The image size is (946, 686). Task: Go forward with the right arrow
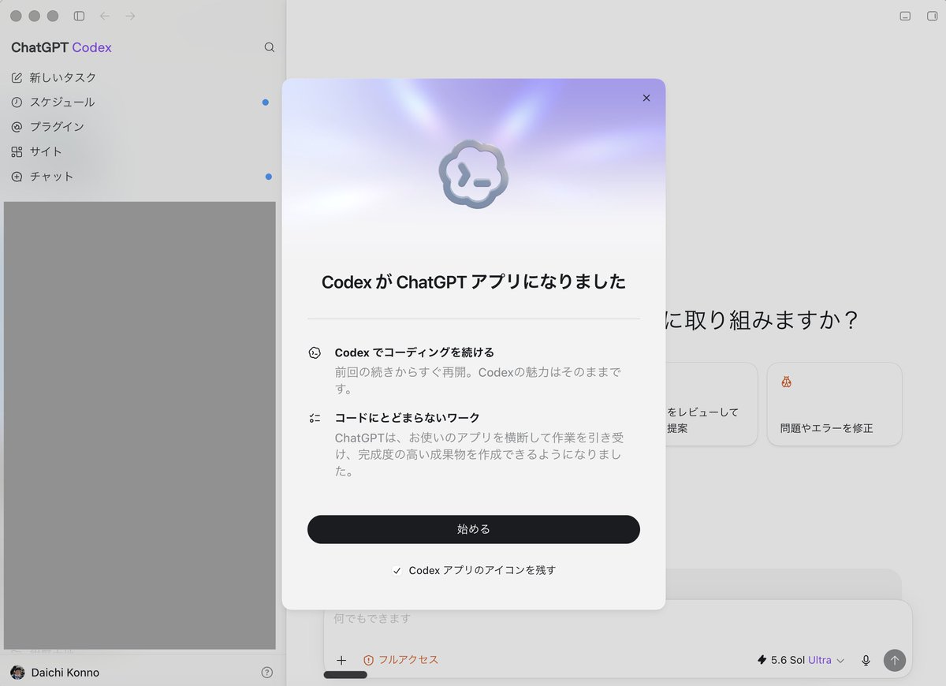click(130, 16)
